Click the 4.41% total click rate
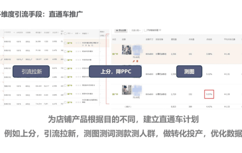This screenshot has width=242, height=153. [x=209, y=107]
